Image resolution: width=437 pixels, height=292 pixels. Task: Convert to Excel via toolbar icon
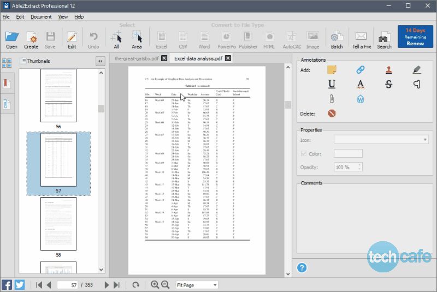pyautogui.click(x=161, y=40)
